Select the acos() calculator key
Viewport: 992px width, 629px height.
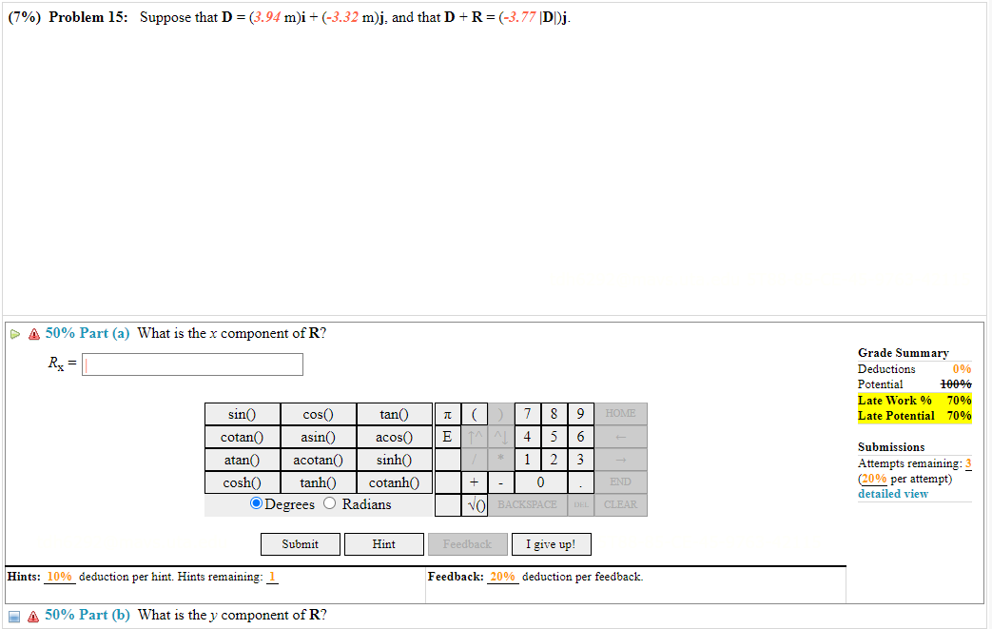pyautogui.click(x=394, y=436)
